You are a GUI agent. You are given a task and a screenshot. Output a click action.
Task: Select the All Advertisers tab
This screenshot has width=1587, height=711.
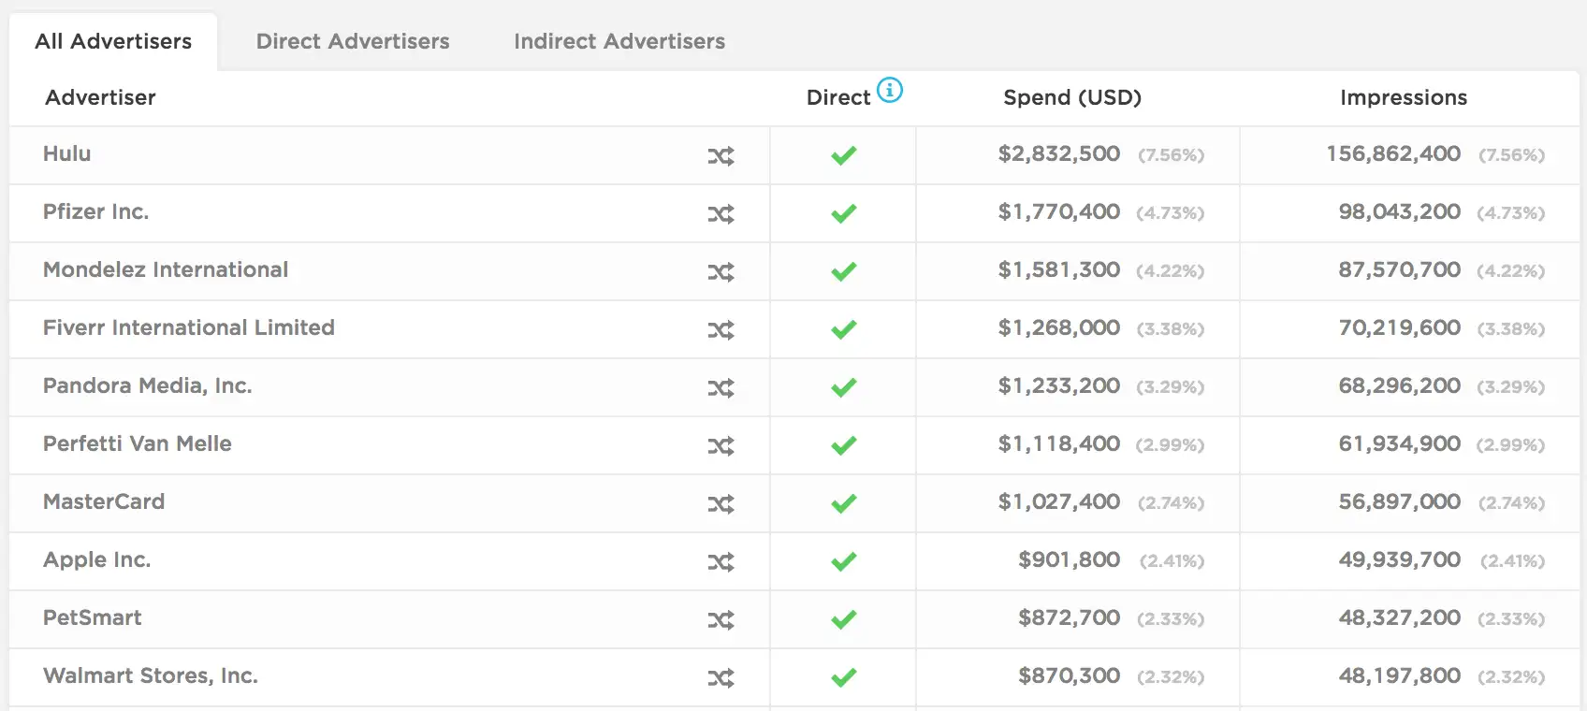[x=113, y=41]
